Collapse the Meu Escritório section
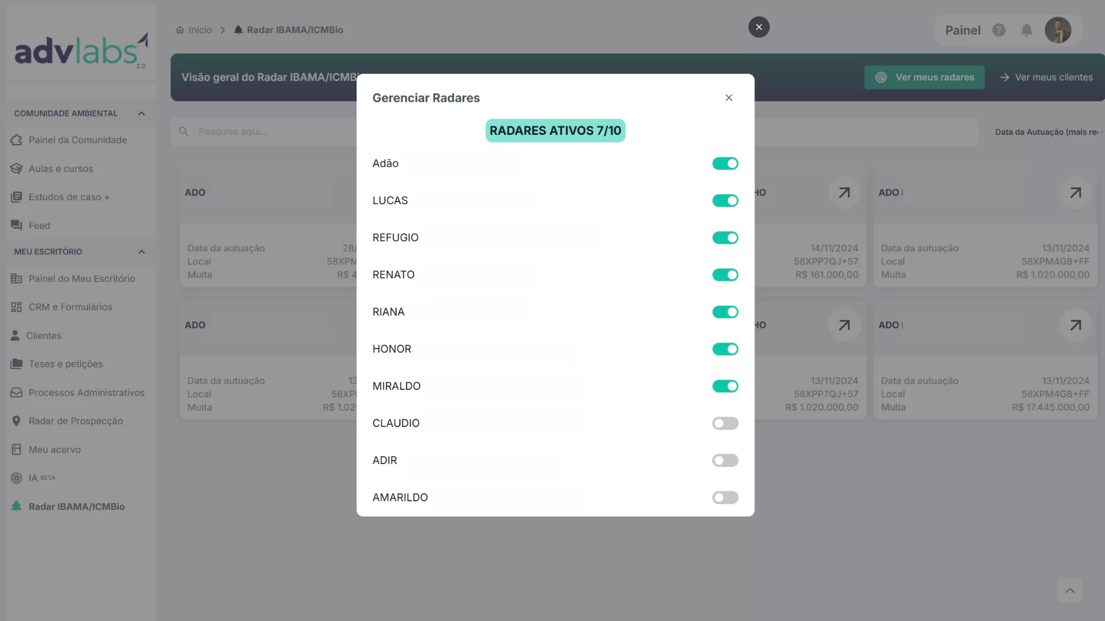Image resolution: width=1105 pixels, height=621 pixels. coord(141,252)
